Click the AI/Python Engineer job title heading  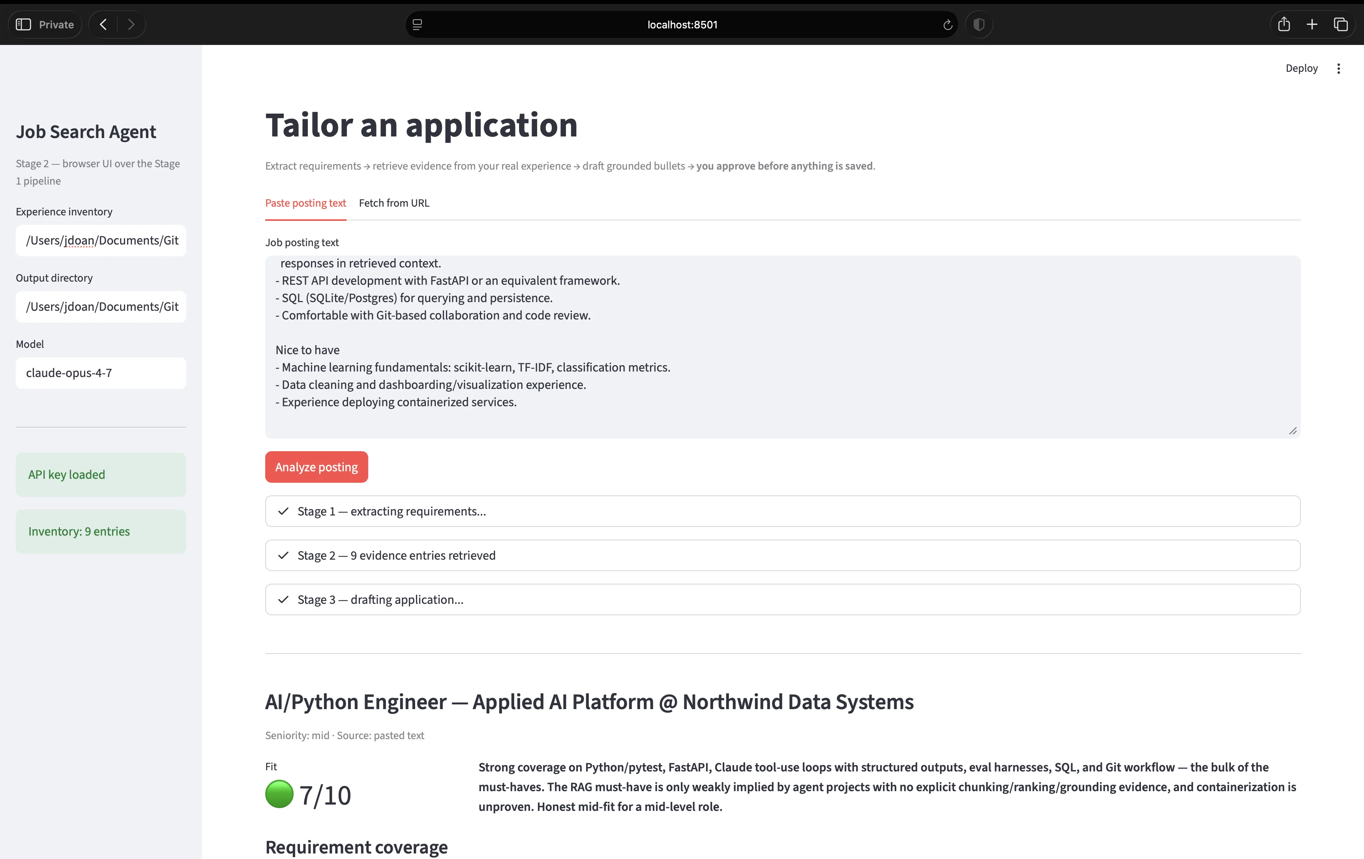coord(589,702)
